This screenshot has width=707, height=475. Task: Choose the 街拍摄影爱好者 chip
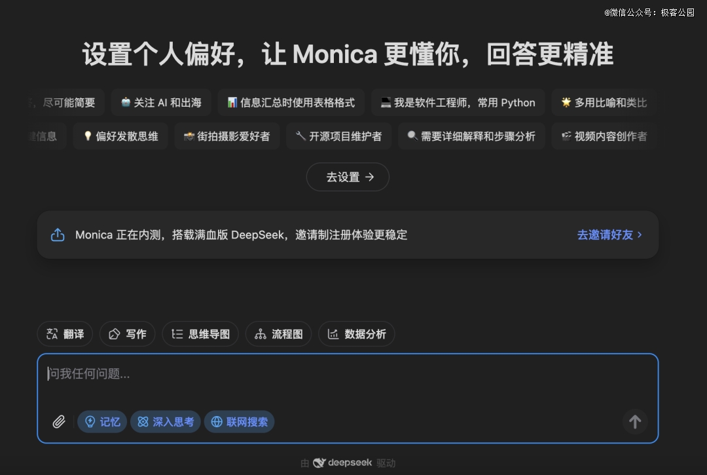227,136
